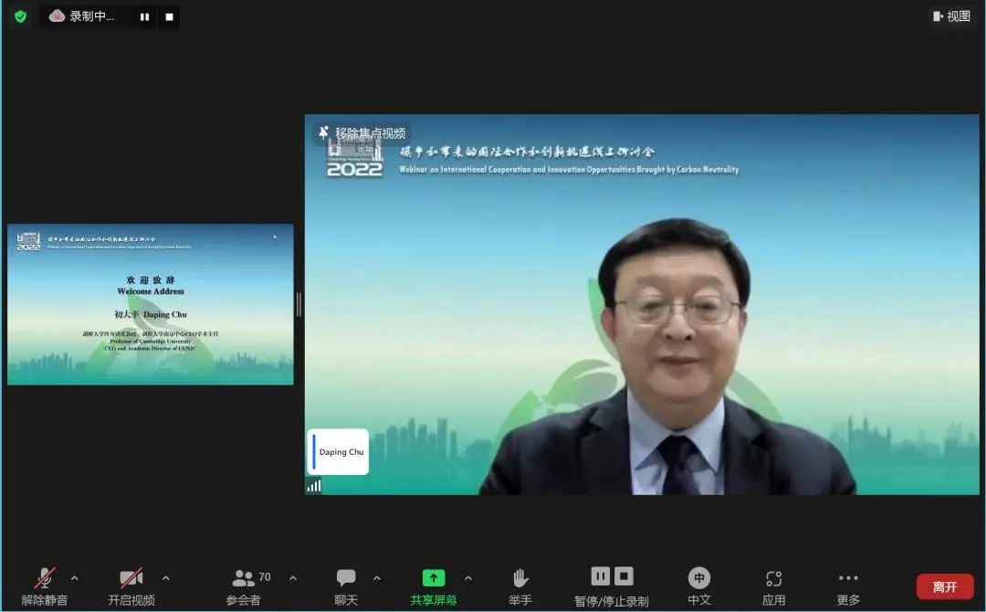This screenshot has height=612, width=986.
Task: Pause recording in the bottom toolbar
Action: click(600, 575)
